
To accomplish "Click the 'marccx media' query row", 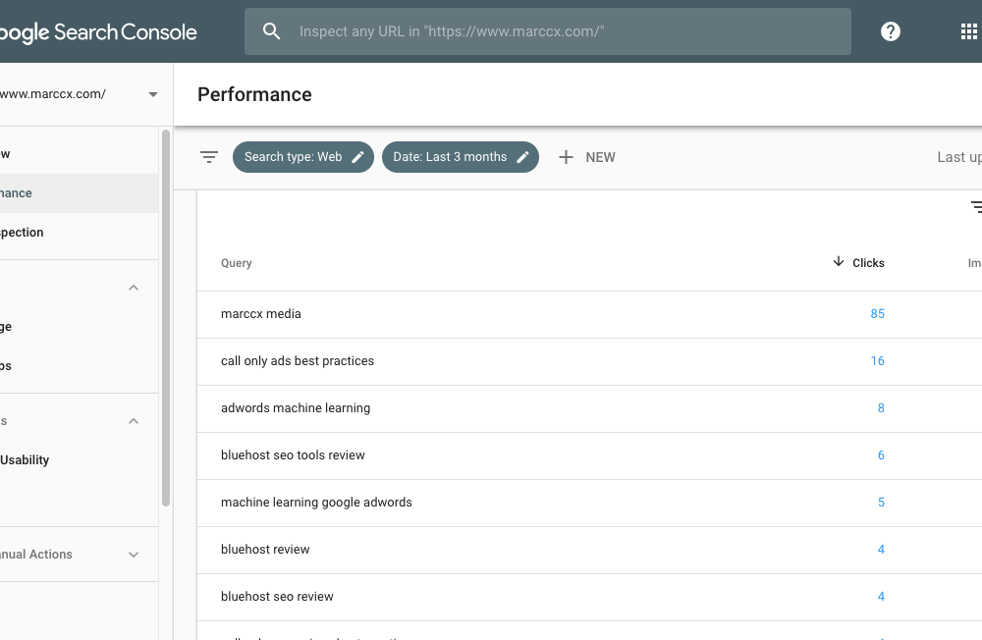I will (x=261, y=314).
